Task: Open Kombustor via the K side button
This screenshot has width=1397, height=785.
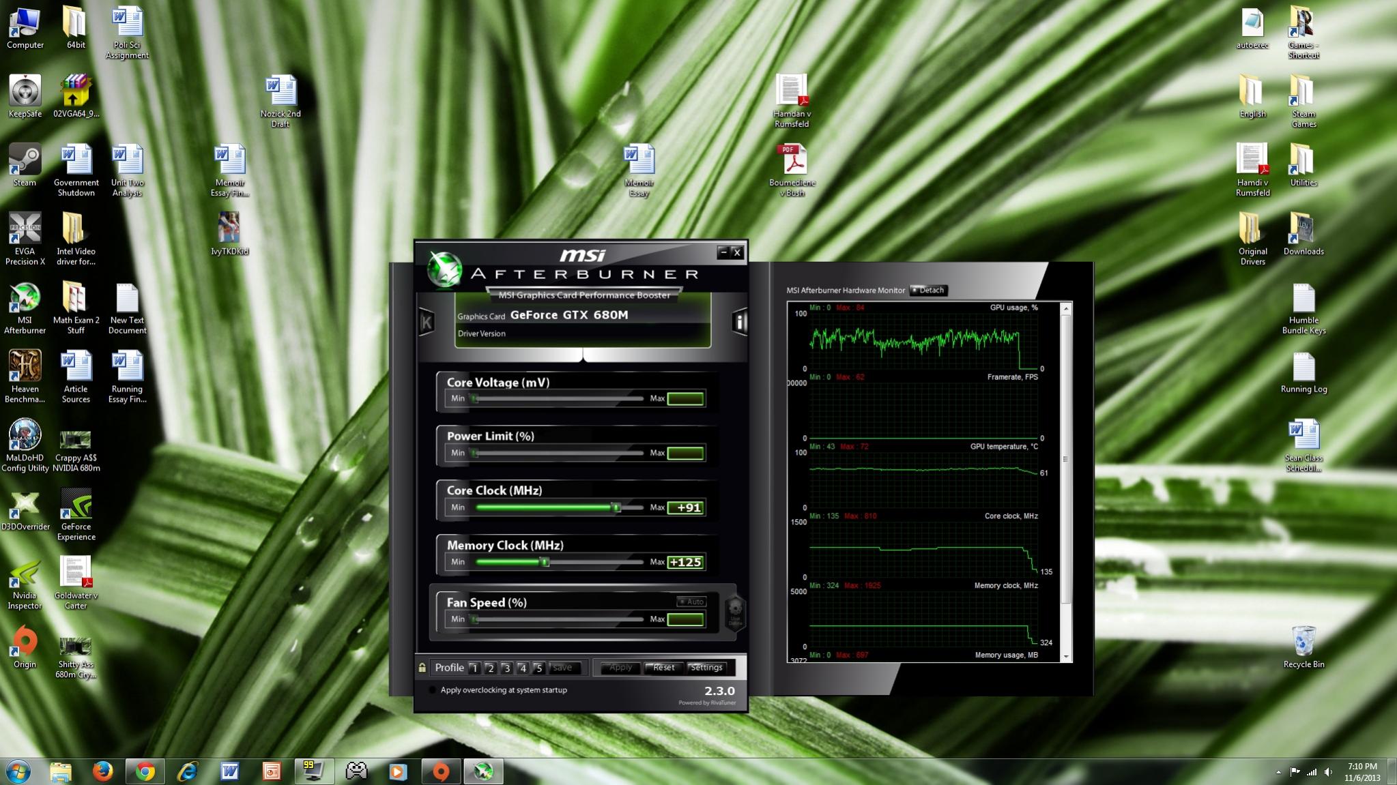Action: click(x=427, y=321)
